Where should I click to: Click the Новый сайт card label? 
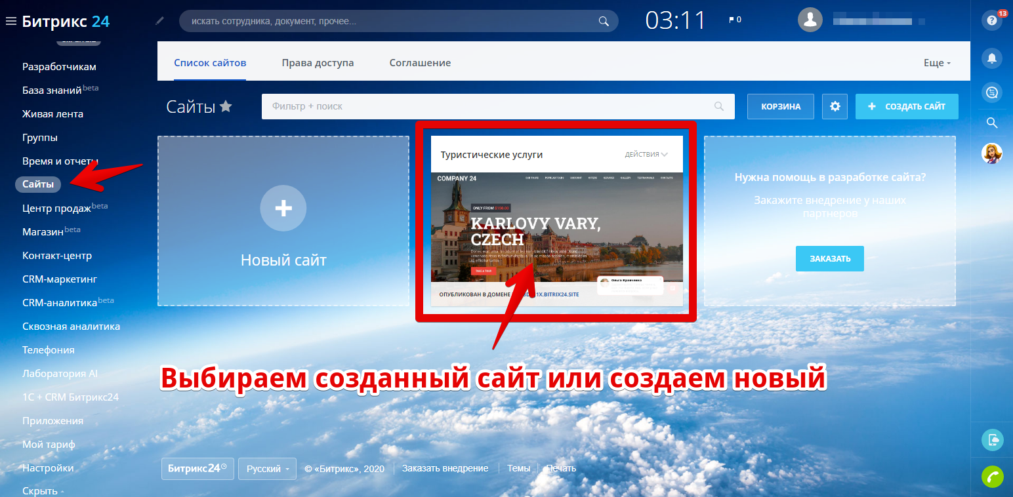coord(283,260)
